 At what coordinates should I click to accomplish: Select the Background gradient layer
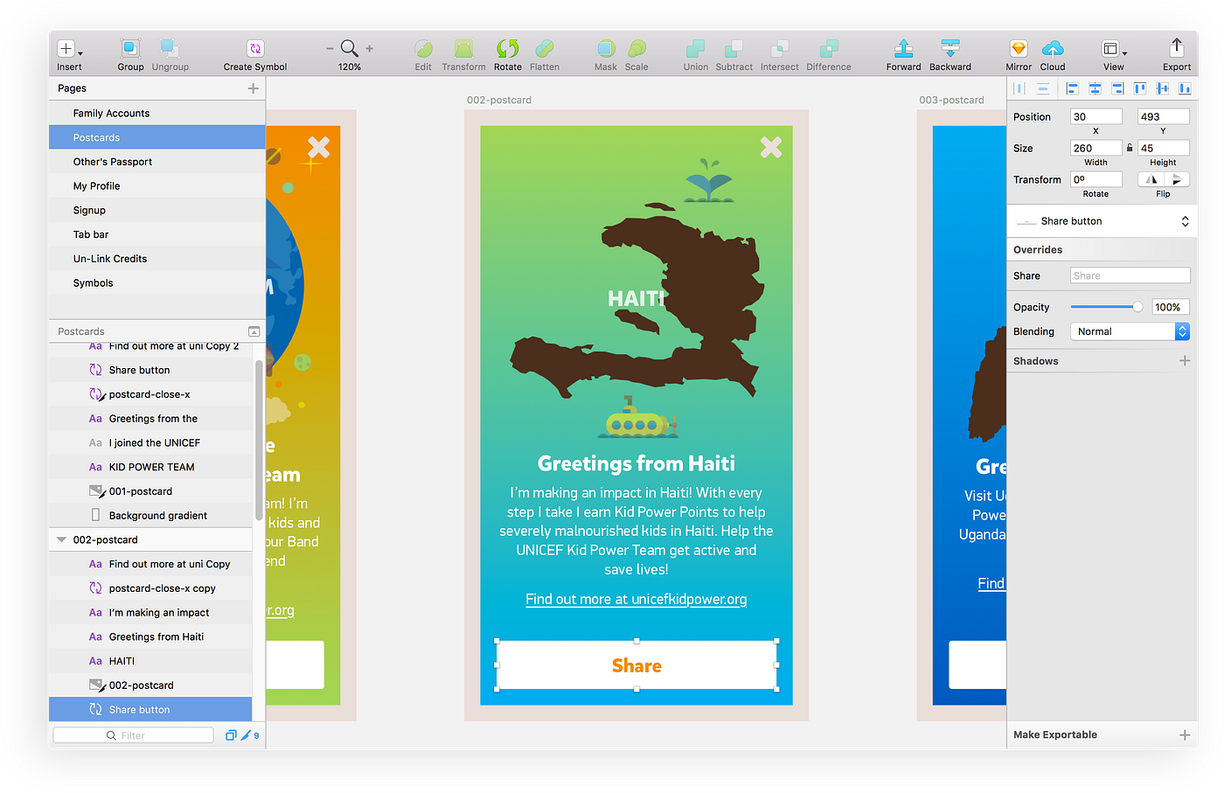tap(150, 516)
